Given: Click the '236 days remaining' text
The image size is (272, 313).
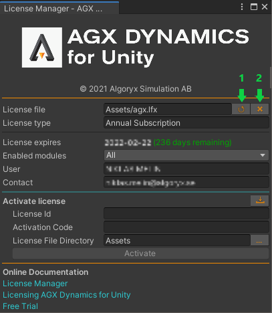Looking at the screenshot, I should [192, 142].
